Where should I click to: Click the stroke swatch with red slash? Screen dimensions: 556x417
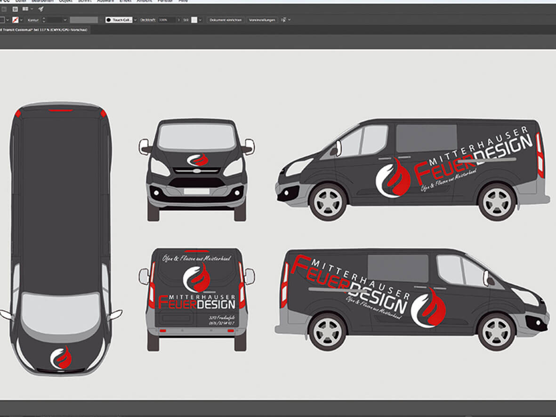point(15,20)
